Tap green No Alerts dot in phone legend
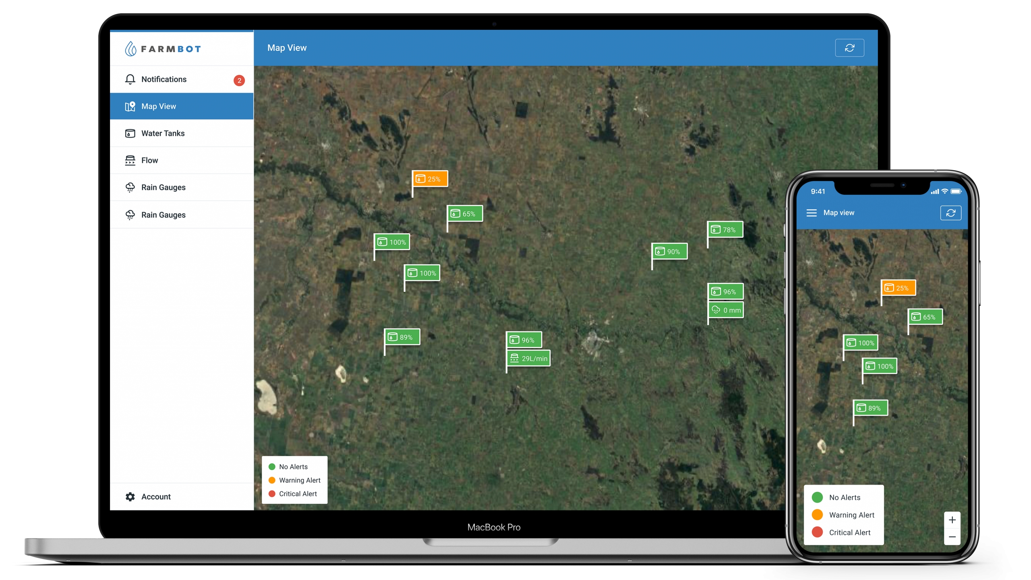 817,497
